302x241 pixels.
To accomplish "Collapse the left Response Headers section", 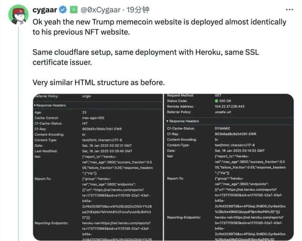I will pos(35,105).
